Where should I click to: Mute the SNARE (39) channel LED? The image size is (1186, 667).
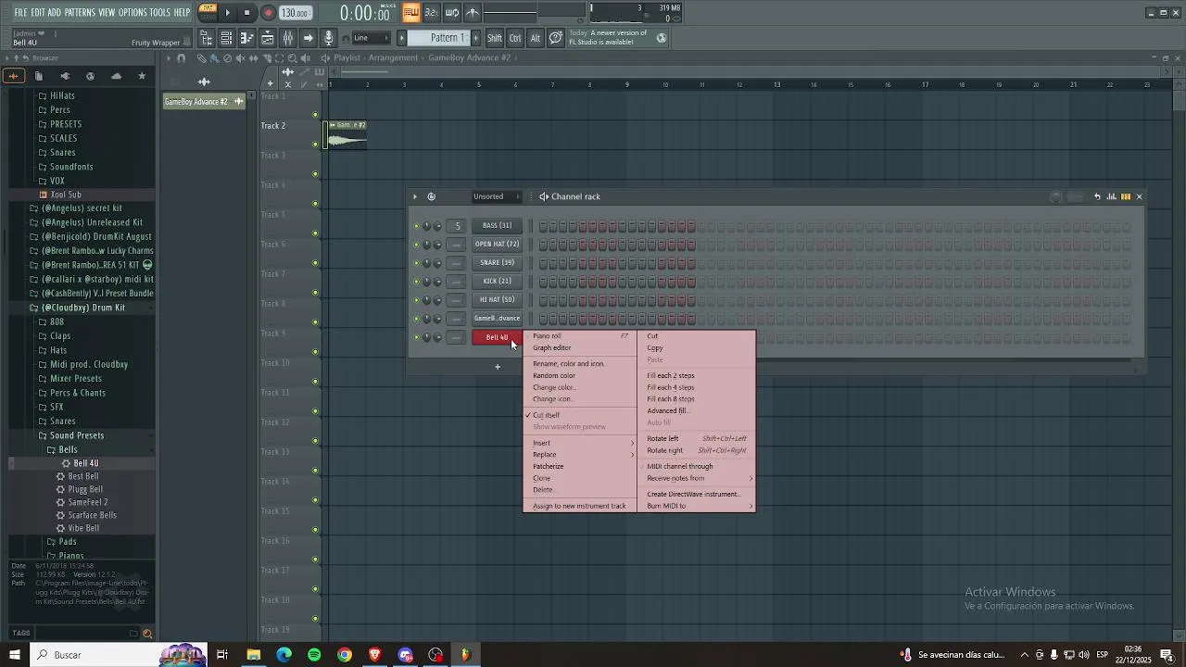(x=416, y=263)
